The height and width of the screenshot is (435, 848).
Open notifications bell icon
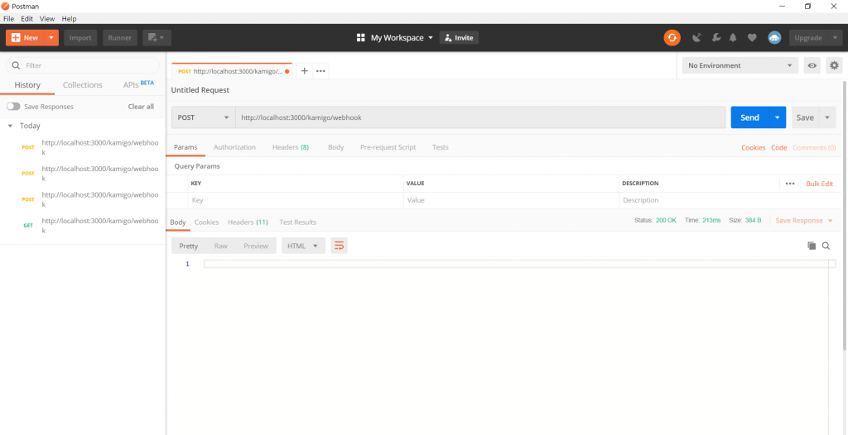pos(734,38)
